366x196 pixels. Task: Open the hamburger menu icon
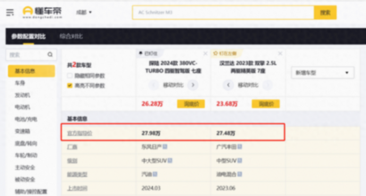tap(10, 12)
